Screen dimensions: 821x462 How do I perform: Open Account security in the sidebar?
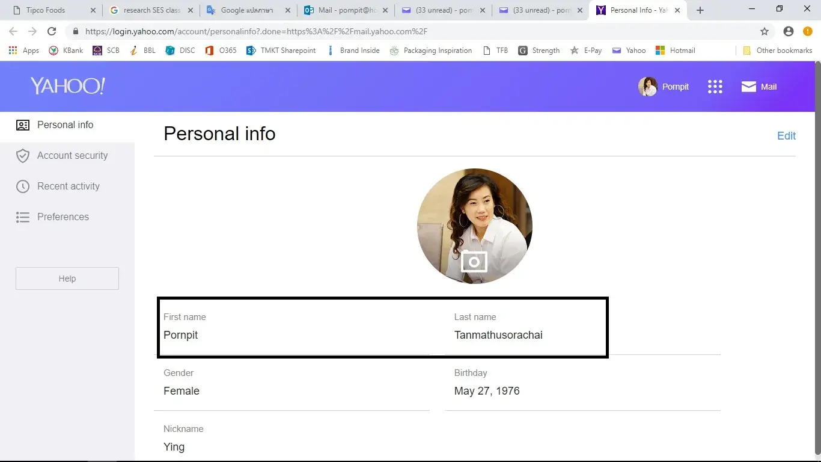coord(72,156)
